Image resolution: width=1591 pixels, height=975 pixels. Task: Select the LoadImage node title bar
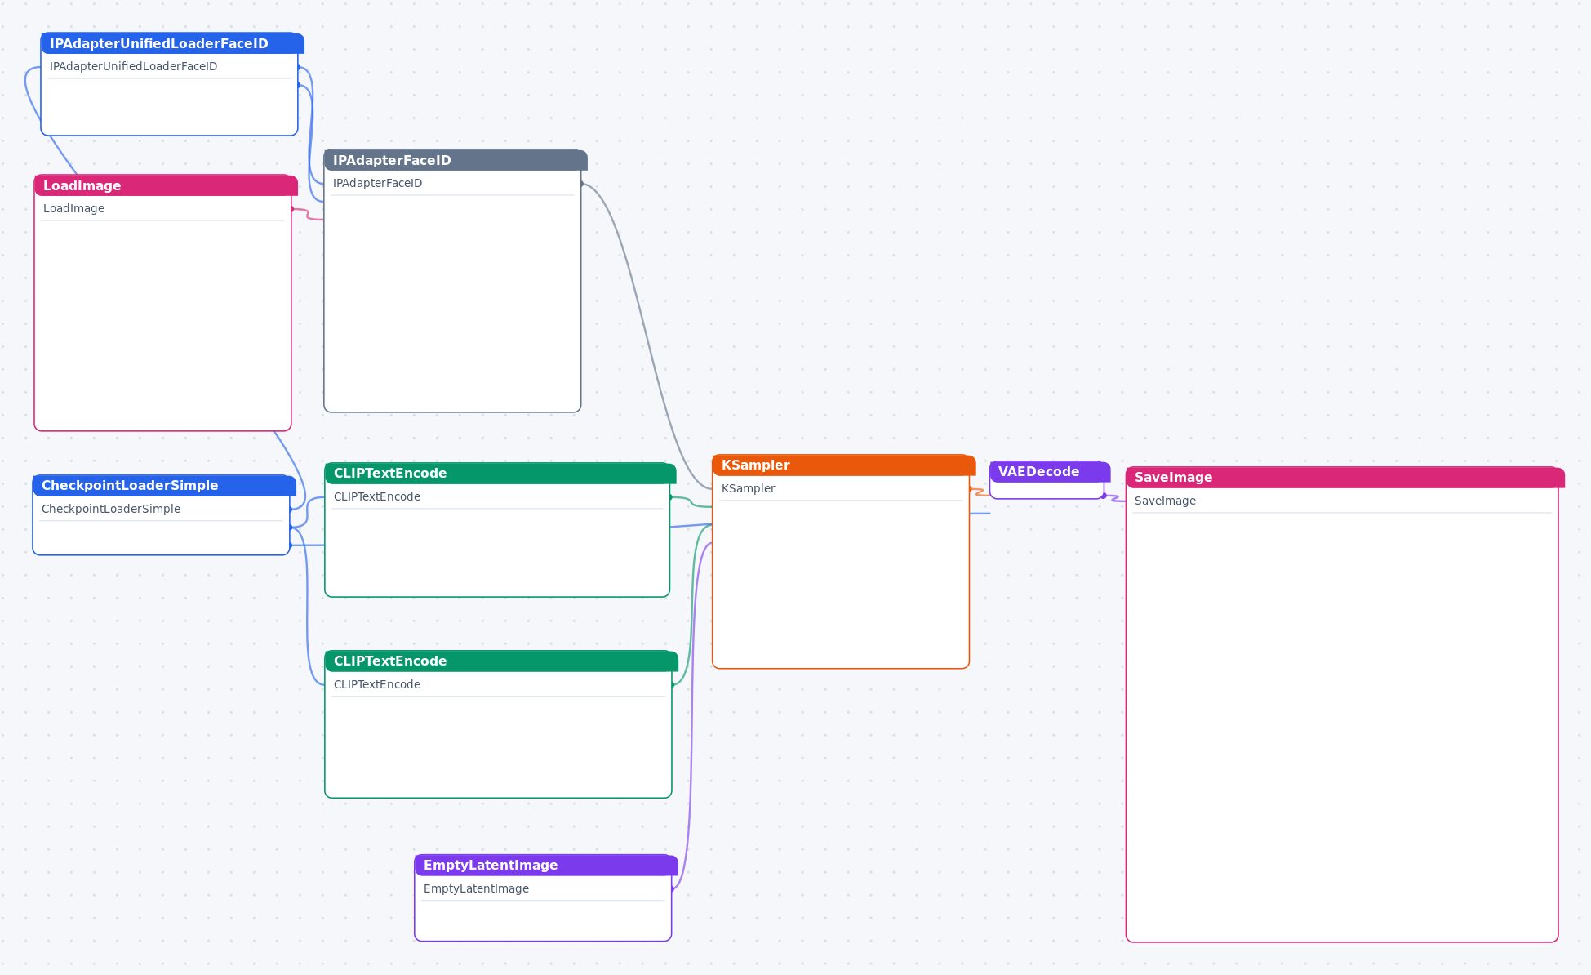[166, 185]
